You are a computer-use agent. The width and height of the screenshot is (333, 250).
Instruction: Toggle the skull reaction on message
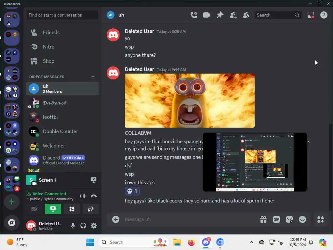132,191
